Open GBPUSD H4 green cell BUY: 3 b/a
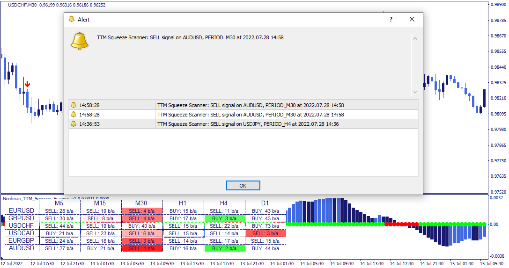The height and width of the screenshot is (268, 509). pos(225,218)
